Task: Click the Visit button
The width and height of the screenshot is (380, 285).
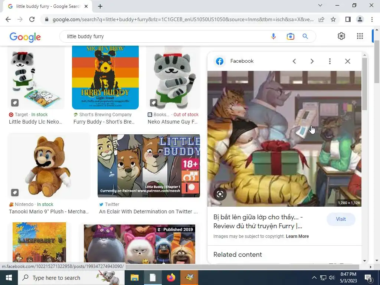Action: pyautogui.click(x=341, y=219)
